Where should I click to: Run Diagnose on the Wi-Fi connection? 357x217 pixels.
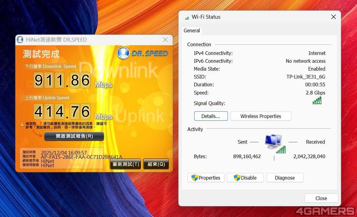[x=284, y=178]
